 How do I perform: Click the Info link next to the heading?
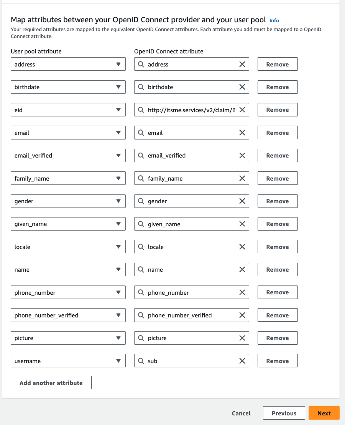274,20
